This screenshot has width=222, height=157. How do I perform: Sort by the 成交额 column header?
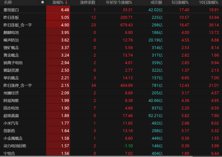(156, 2)
